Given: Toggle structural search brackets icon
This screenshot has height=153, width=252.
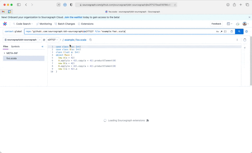Looking at the screenshot, I should coord(225,31).
